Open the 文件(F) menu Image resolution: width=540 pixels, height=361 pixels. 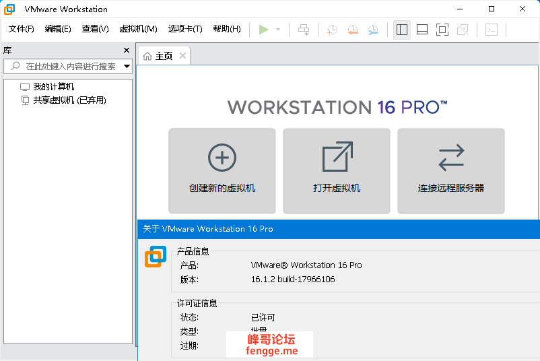pos(22,29)
